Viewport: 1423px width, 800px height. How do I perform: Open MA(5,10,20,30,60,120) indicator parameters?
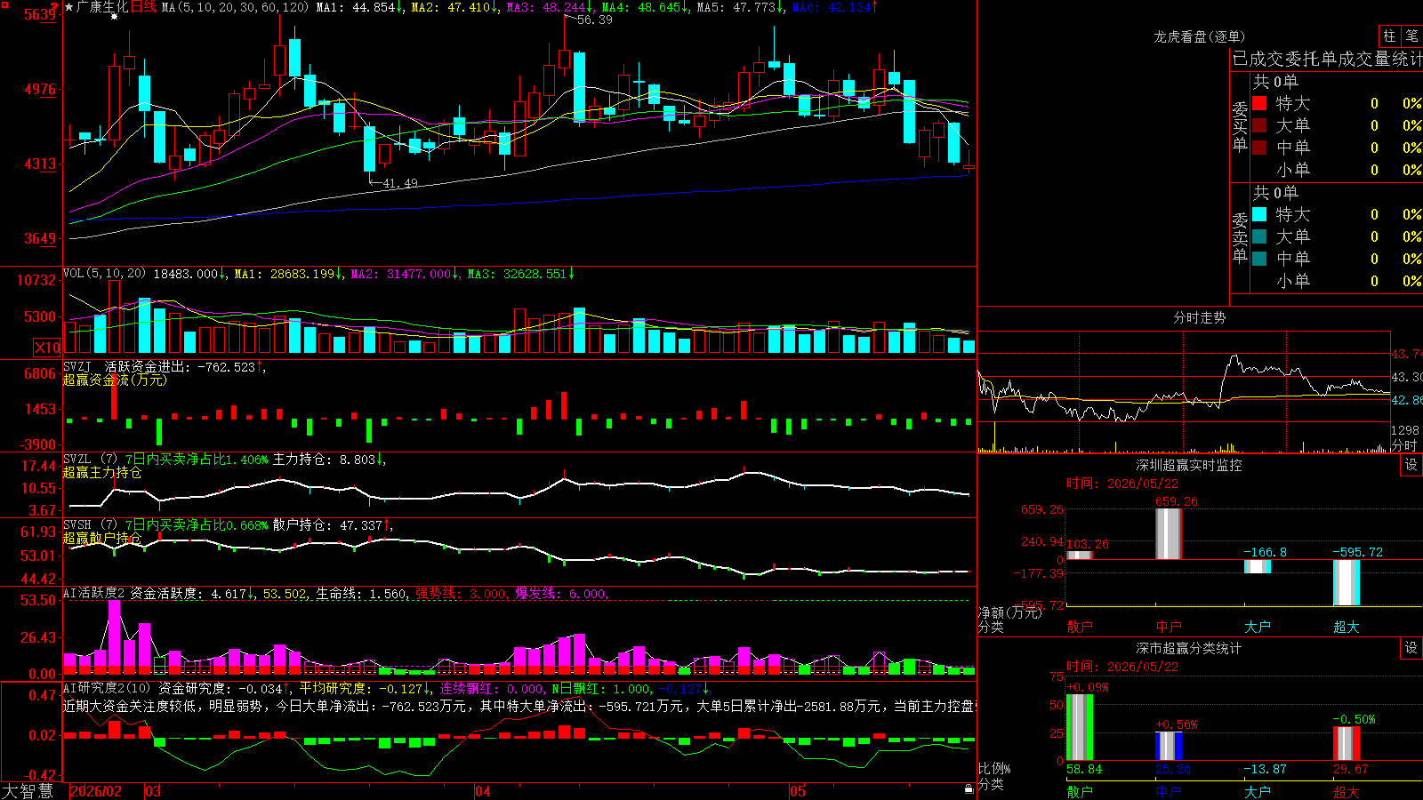(x=235, y=7)
